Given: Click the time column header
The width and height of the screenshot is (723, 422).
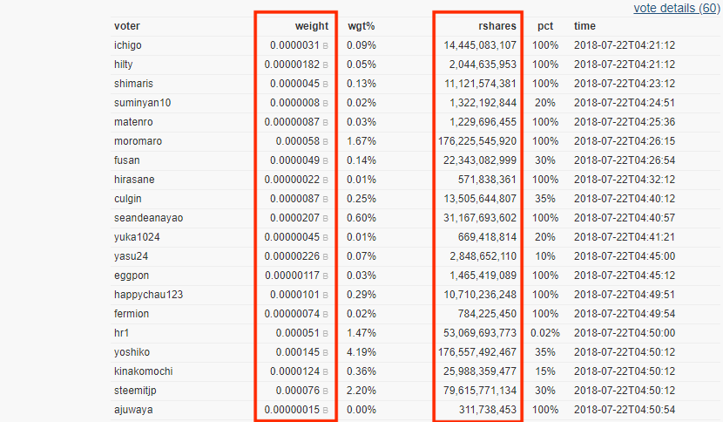Looking at the screenshot, I should click(584, 26).
